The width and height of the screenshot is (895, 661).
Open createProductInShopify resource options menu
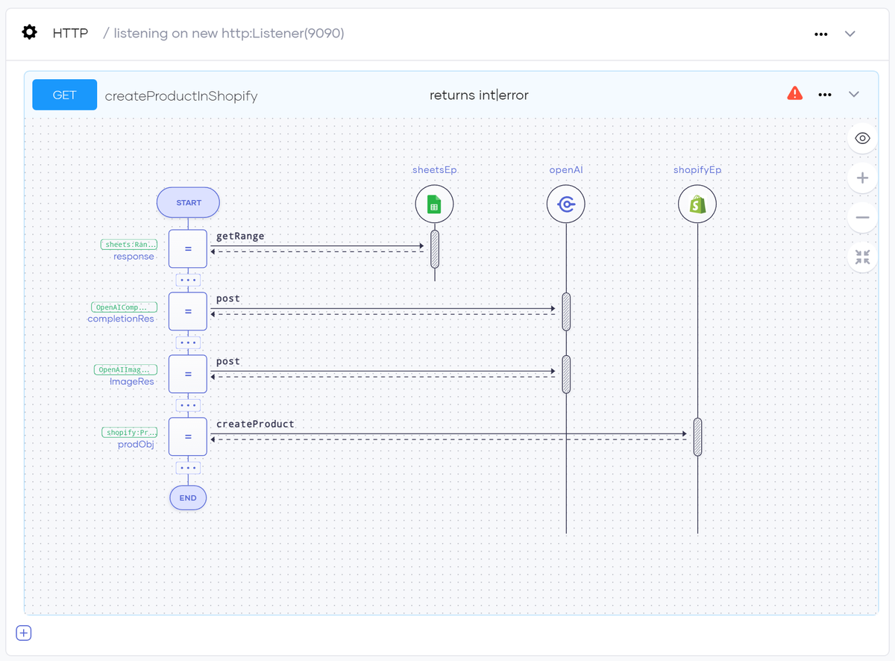pos(825,95)
